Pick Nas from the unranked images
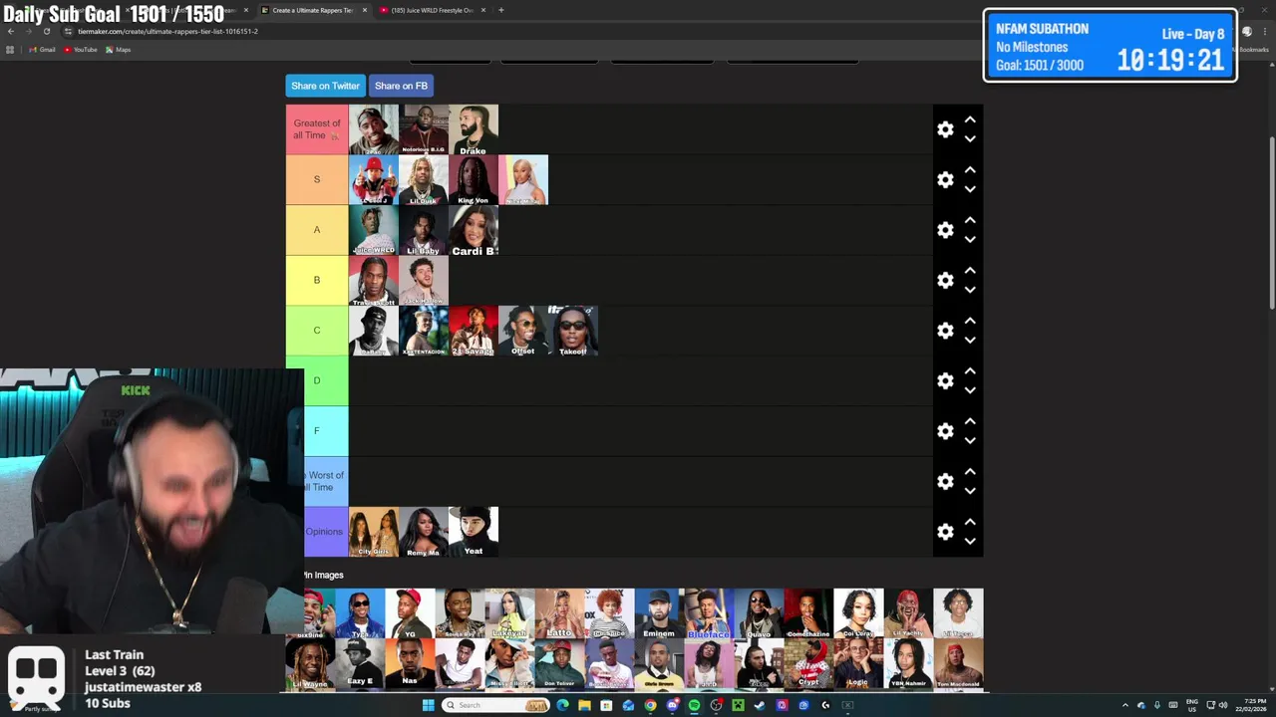Screen dimensions: 1276x717 point(410,663)
